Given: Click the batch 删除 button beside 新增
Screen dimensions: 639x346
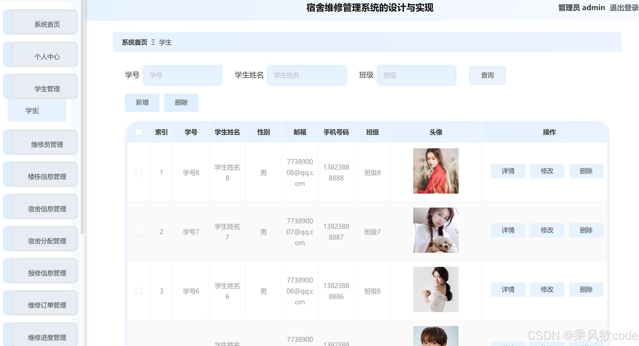Looking at the screenshot, I should [x=181, y=102].
